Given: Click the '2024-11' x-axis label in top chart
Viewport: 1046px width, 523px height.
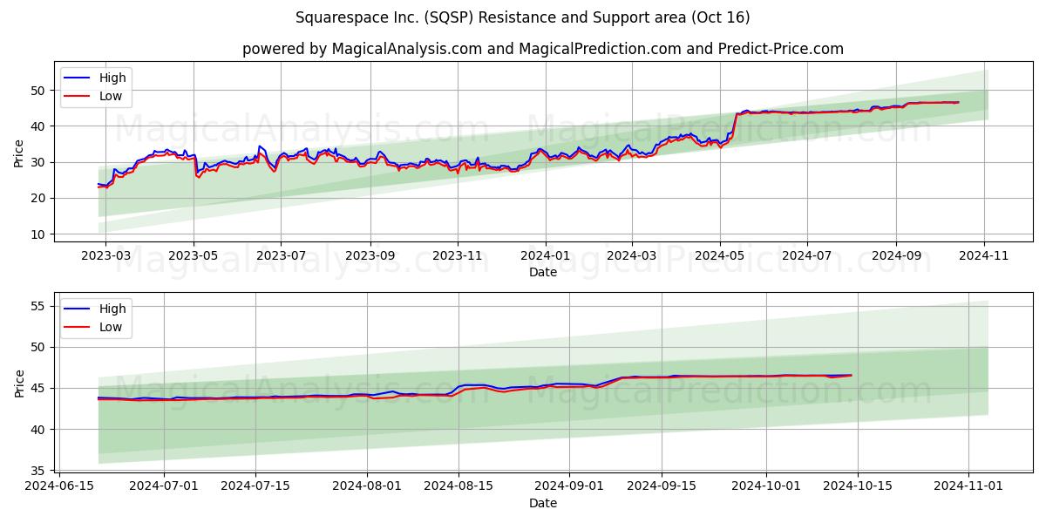Looking at the screenshot, I should [x=984, y=257].
